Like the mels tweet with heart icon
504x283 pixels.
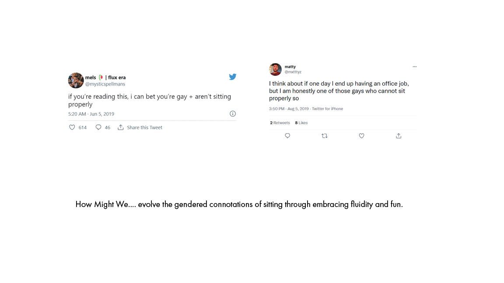(x=72, y=128)
